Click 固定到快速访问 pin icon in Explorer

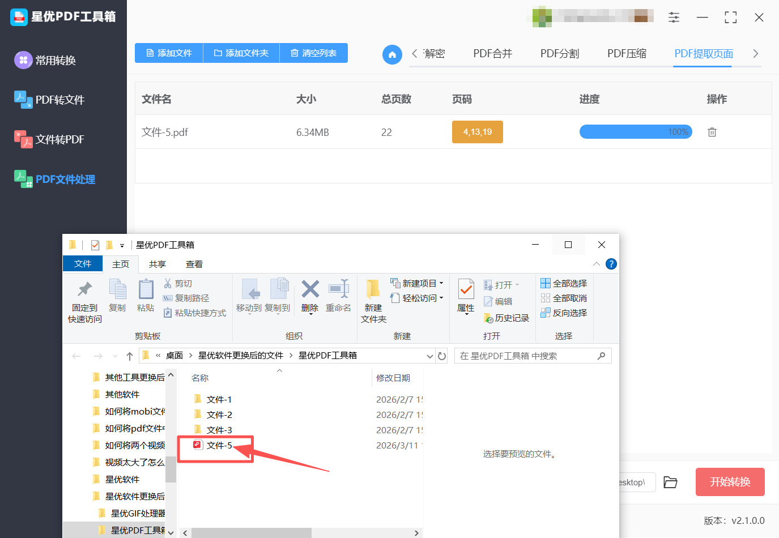click(85, 289)
